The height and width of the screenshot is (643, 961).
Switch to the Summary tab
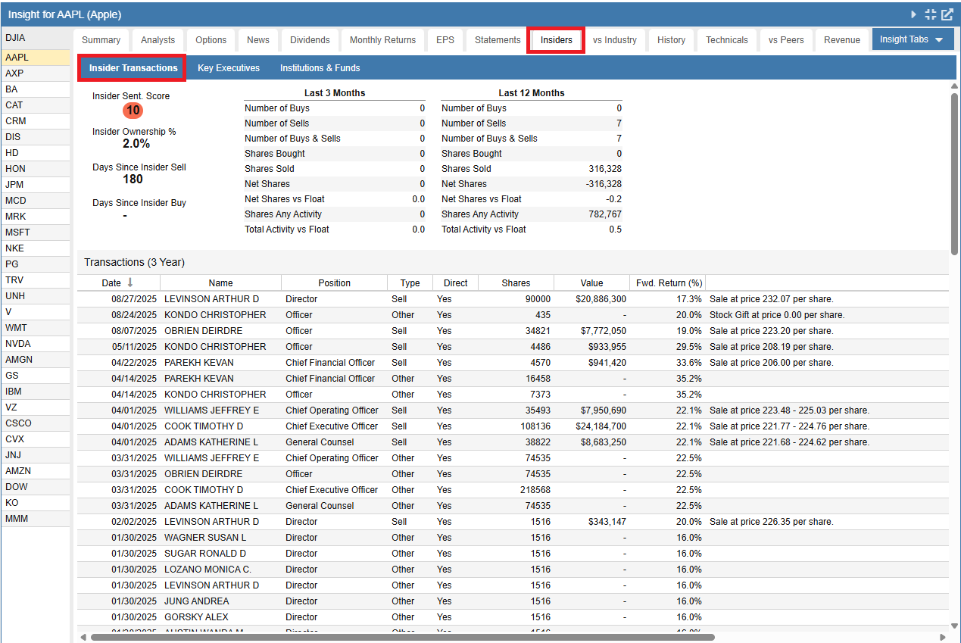[x=101, y=40]
